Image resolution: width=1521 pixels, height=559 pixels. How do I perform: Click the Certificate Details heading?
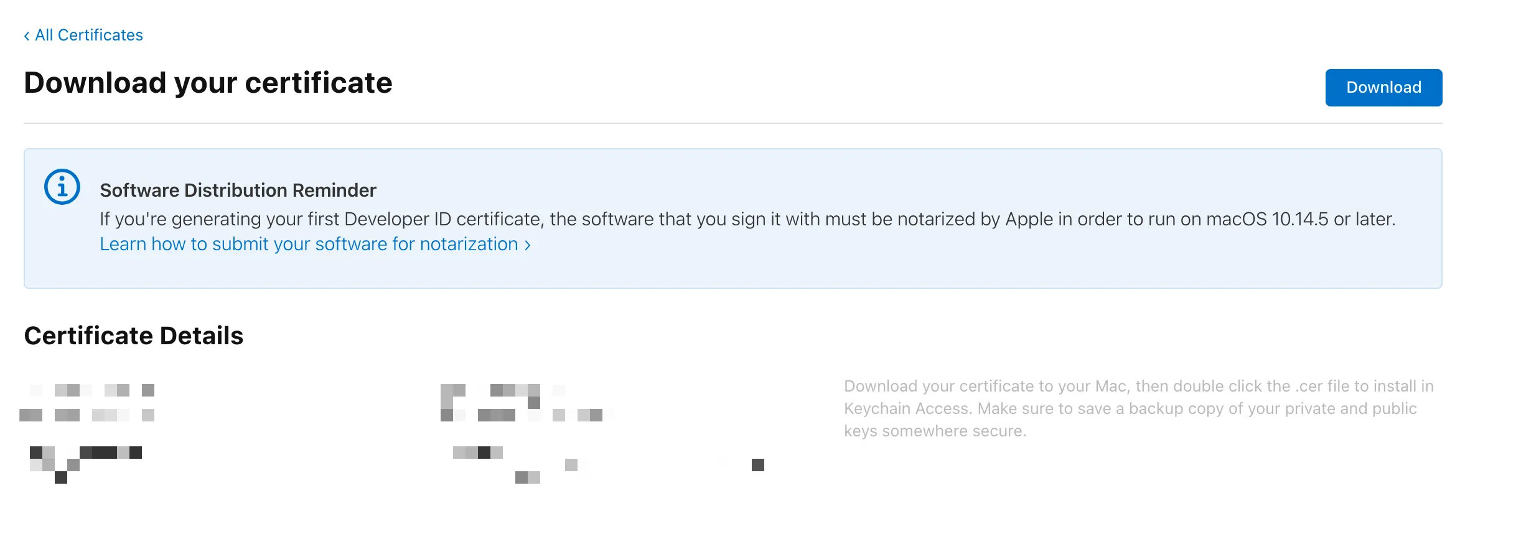click(x=133, y=336)
